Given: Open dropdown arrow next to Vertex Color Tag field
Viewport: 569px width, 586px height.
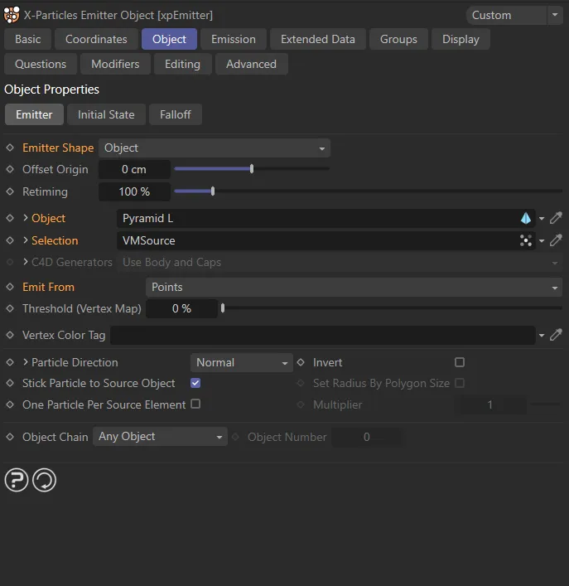Looking at the screenshot, I should tap(542, 335).
